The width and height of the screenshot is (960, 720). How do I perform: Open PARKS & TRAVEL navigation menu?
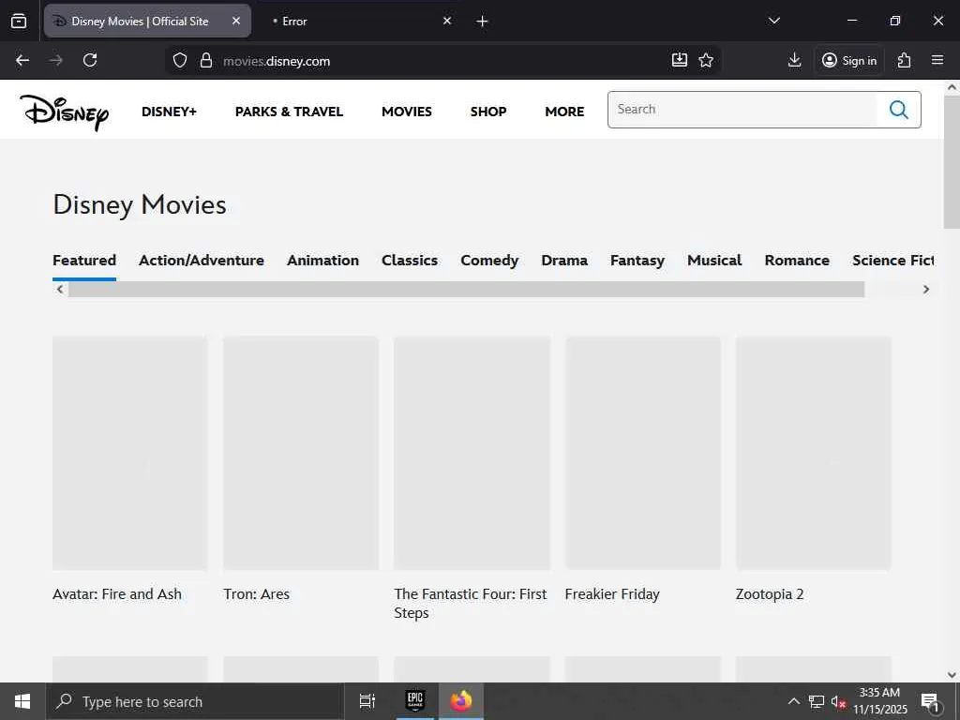click(x=289, y=112)
